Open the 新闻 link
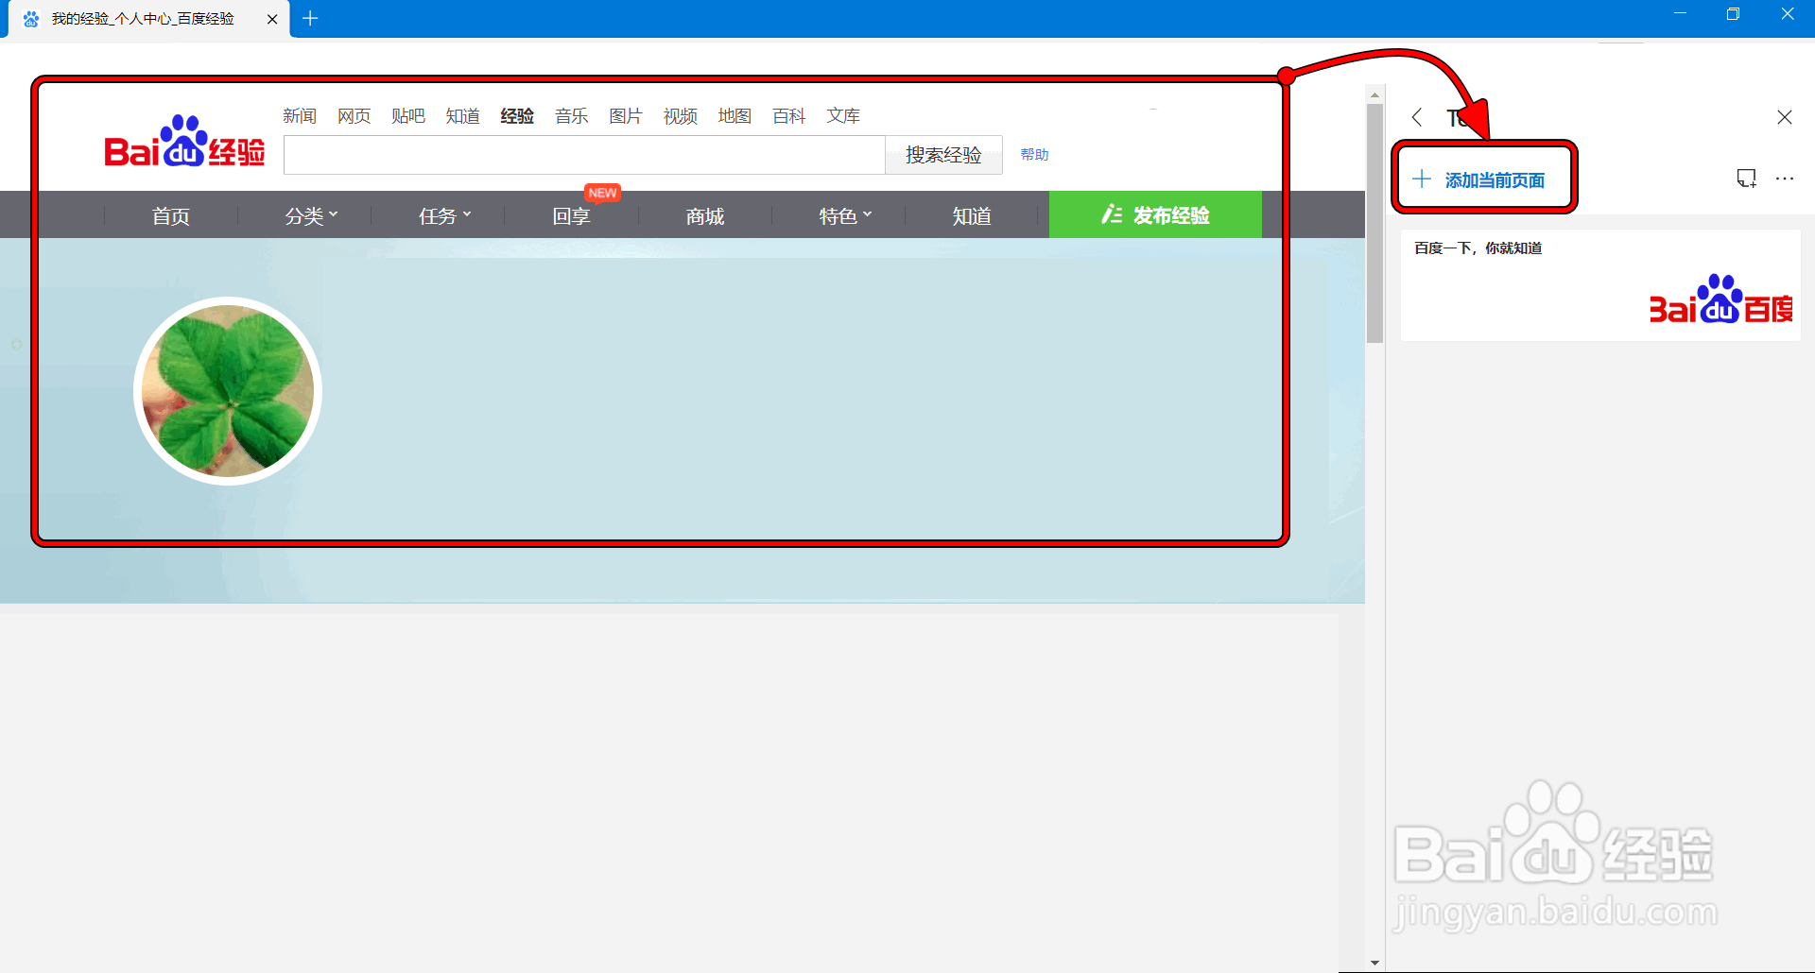Viewport: 1815px width, 973px height. tap(300, 116)
